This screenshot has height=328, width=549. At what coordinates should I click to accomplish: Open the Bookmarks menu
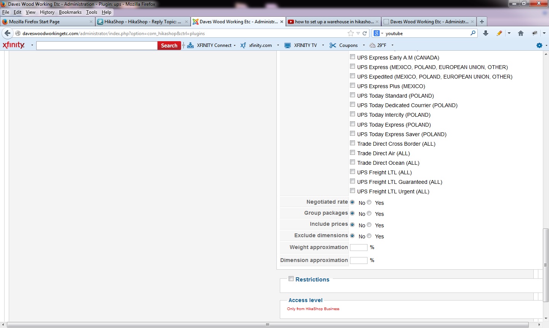pyautogui.click(x=70, y=12)
